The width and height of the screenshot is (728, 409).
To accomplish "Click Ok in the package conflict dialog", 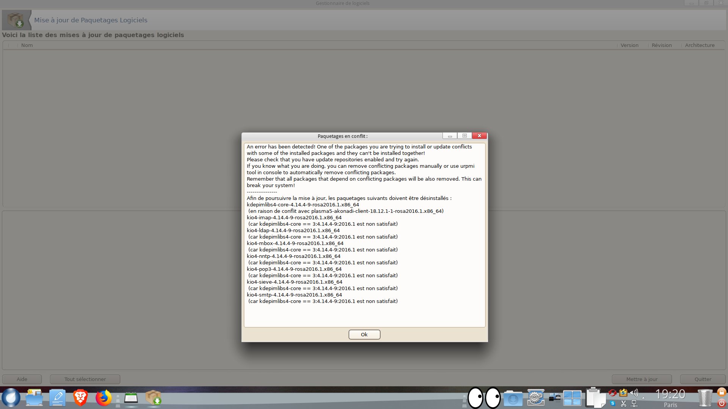I will pos(364,334).
